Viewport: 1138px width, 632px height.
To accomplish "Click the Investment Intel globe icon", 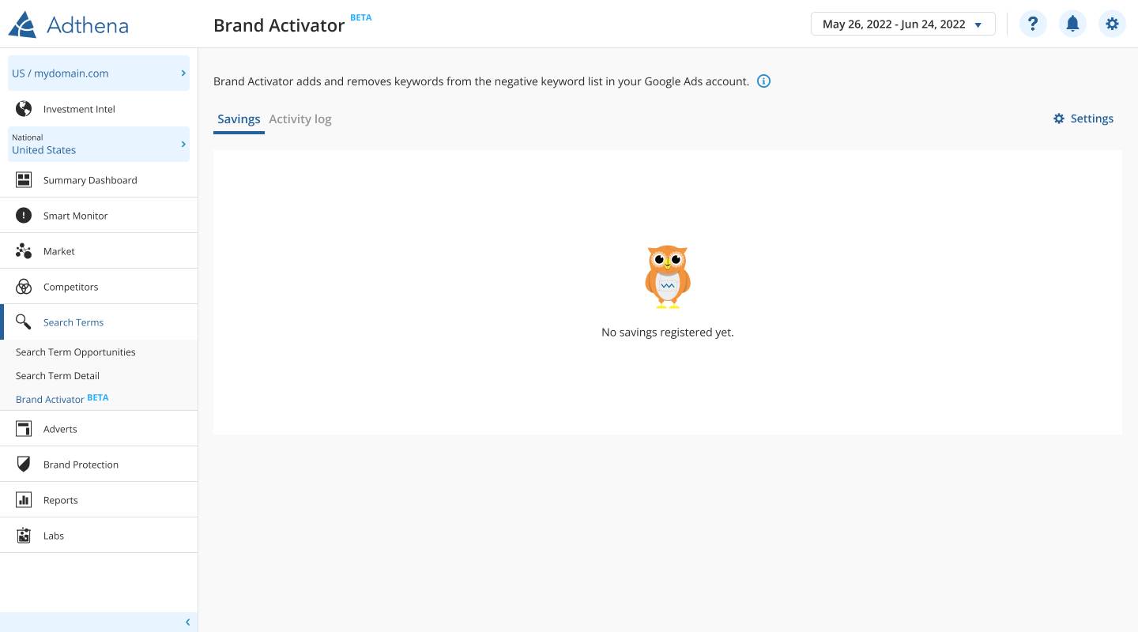I will point(24,109).
